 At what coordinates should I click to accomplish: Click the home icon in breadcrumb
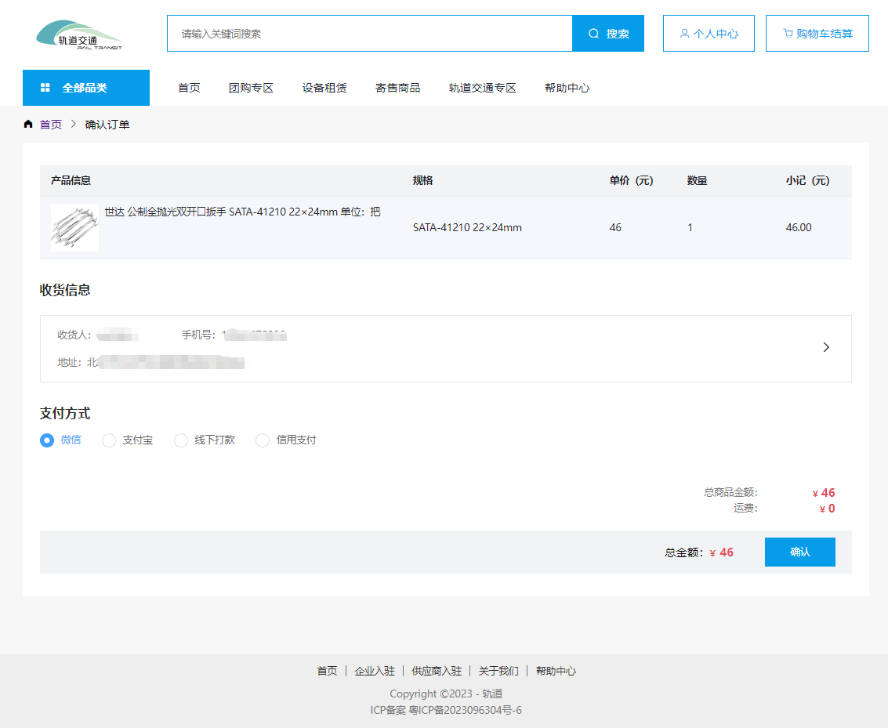coord(28,125)
